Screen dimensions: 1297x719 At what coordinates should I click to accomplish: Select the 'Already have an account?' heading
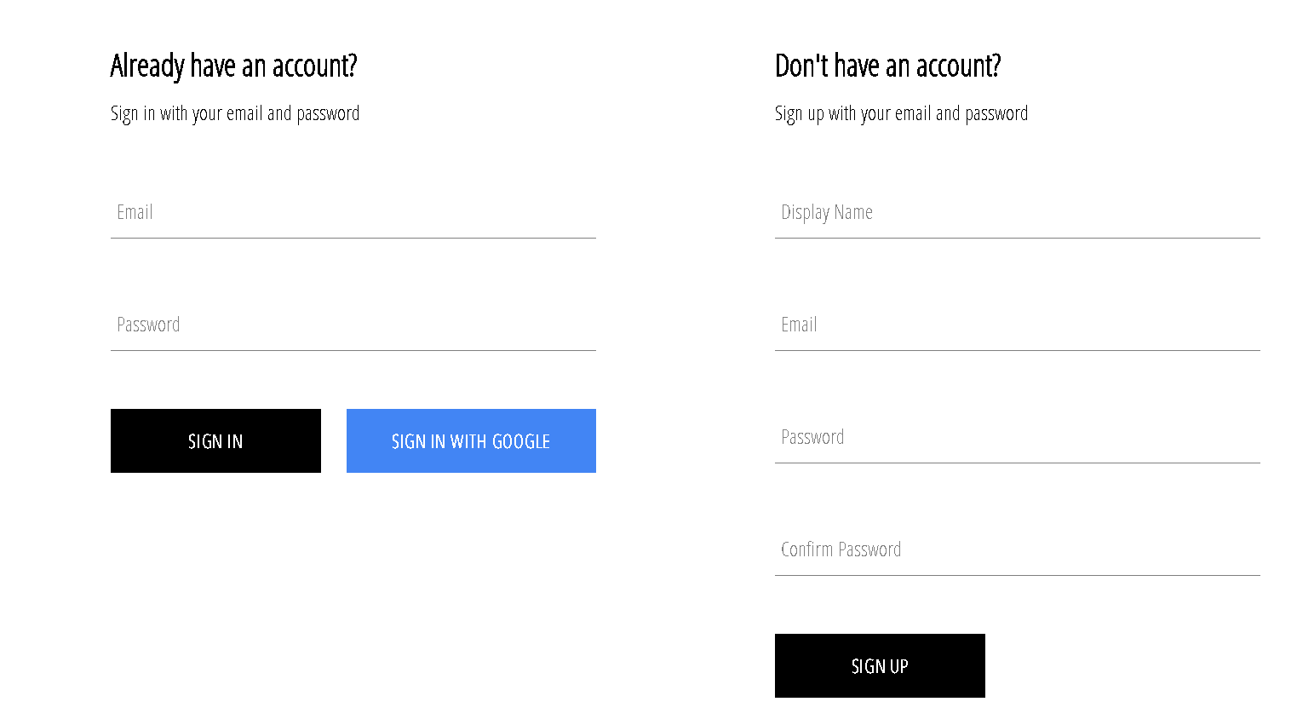point(234,66)
